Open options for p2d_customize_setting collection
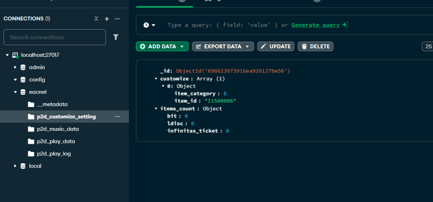The image size is (433, 202). [x=117, y=116]
